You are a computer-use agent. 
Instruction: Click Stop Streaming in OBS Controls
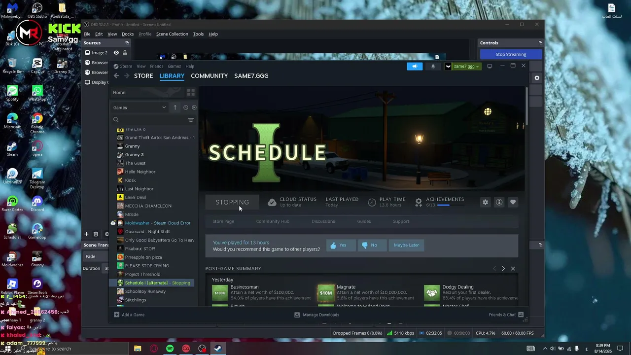click(x=511, y=54)
